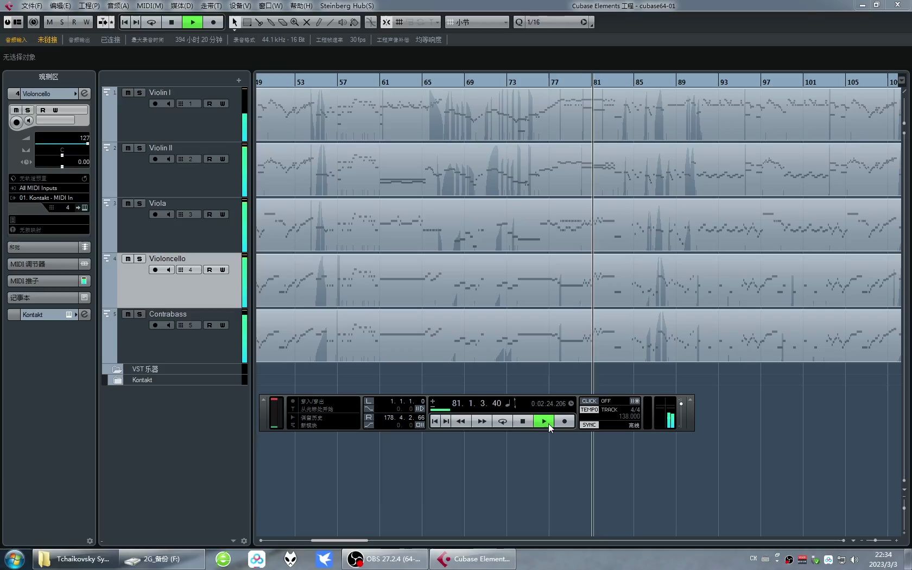Add track with plus button
Image resolution: width=912 pixels, height=570 pixels.
(x=239, y=80)
